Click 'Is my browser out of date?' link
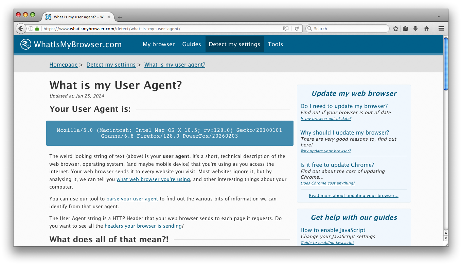The width and height of the screenshot is (462, 265). (326, 119)
